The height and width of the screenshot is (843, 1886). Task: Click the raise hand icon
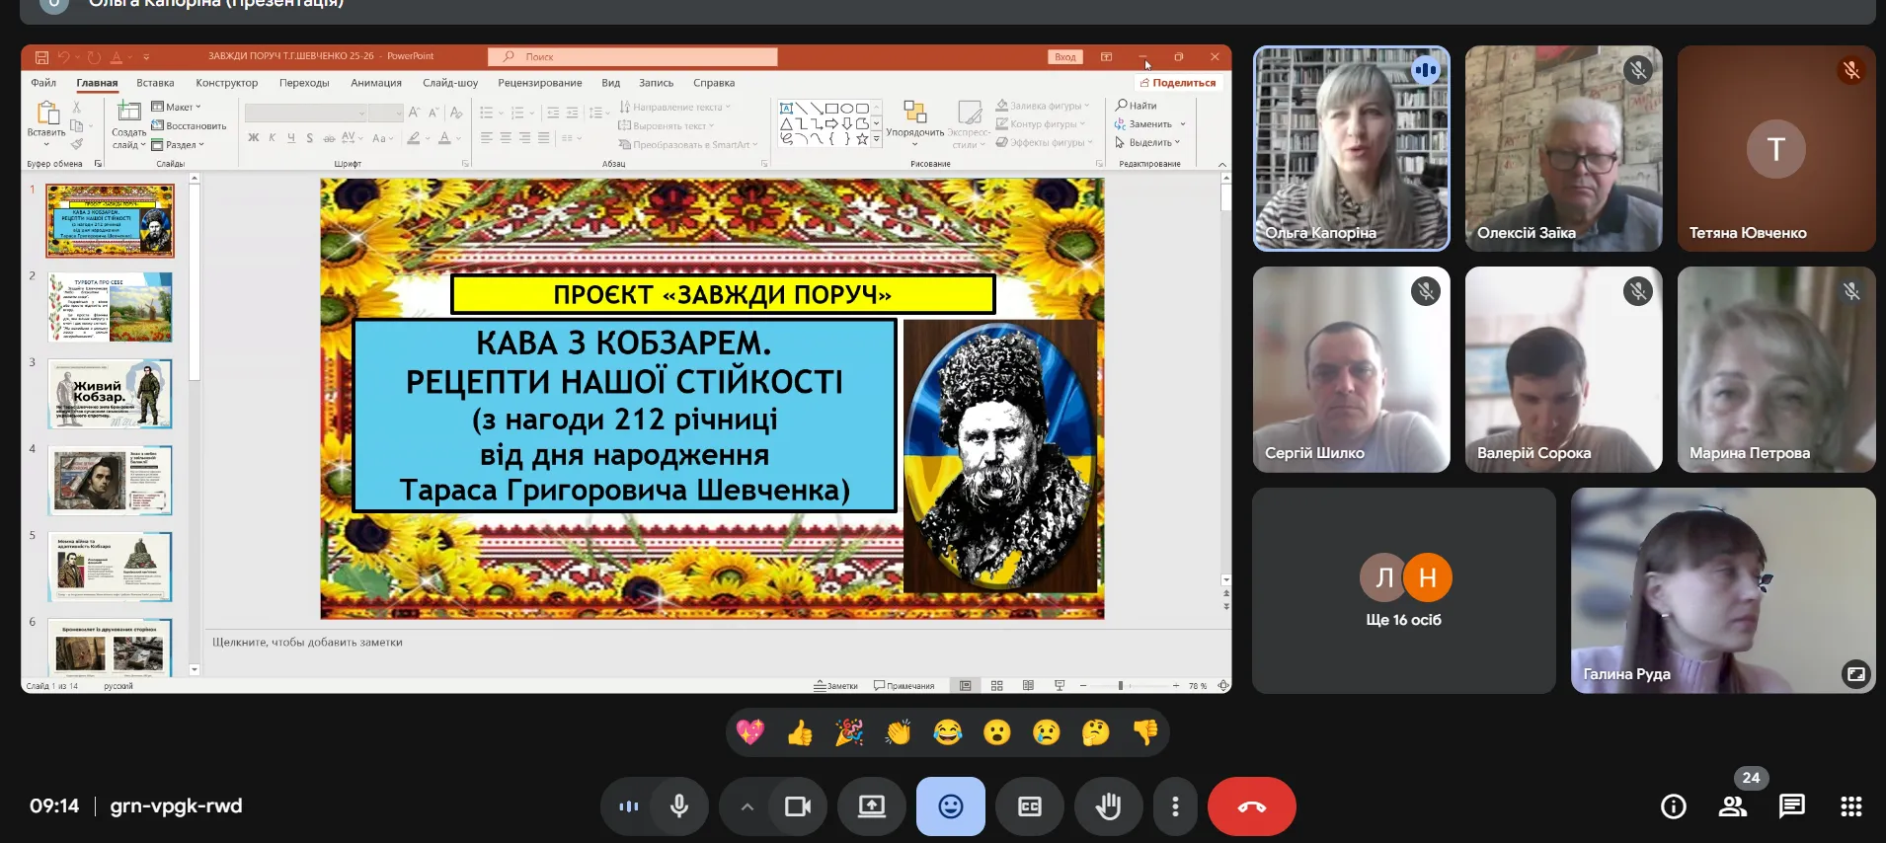click(1108, 806)
